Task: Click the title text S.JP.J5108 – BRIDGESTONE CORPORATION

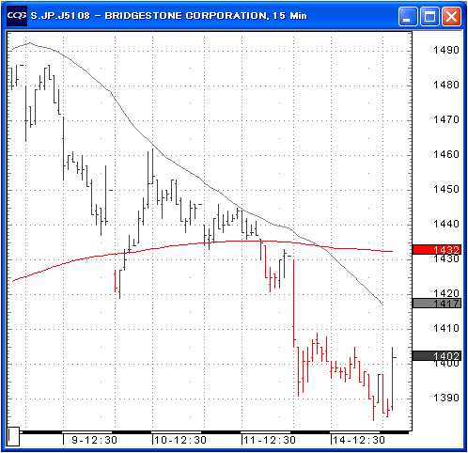Action: 149,16
